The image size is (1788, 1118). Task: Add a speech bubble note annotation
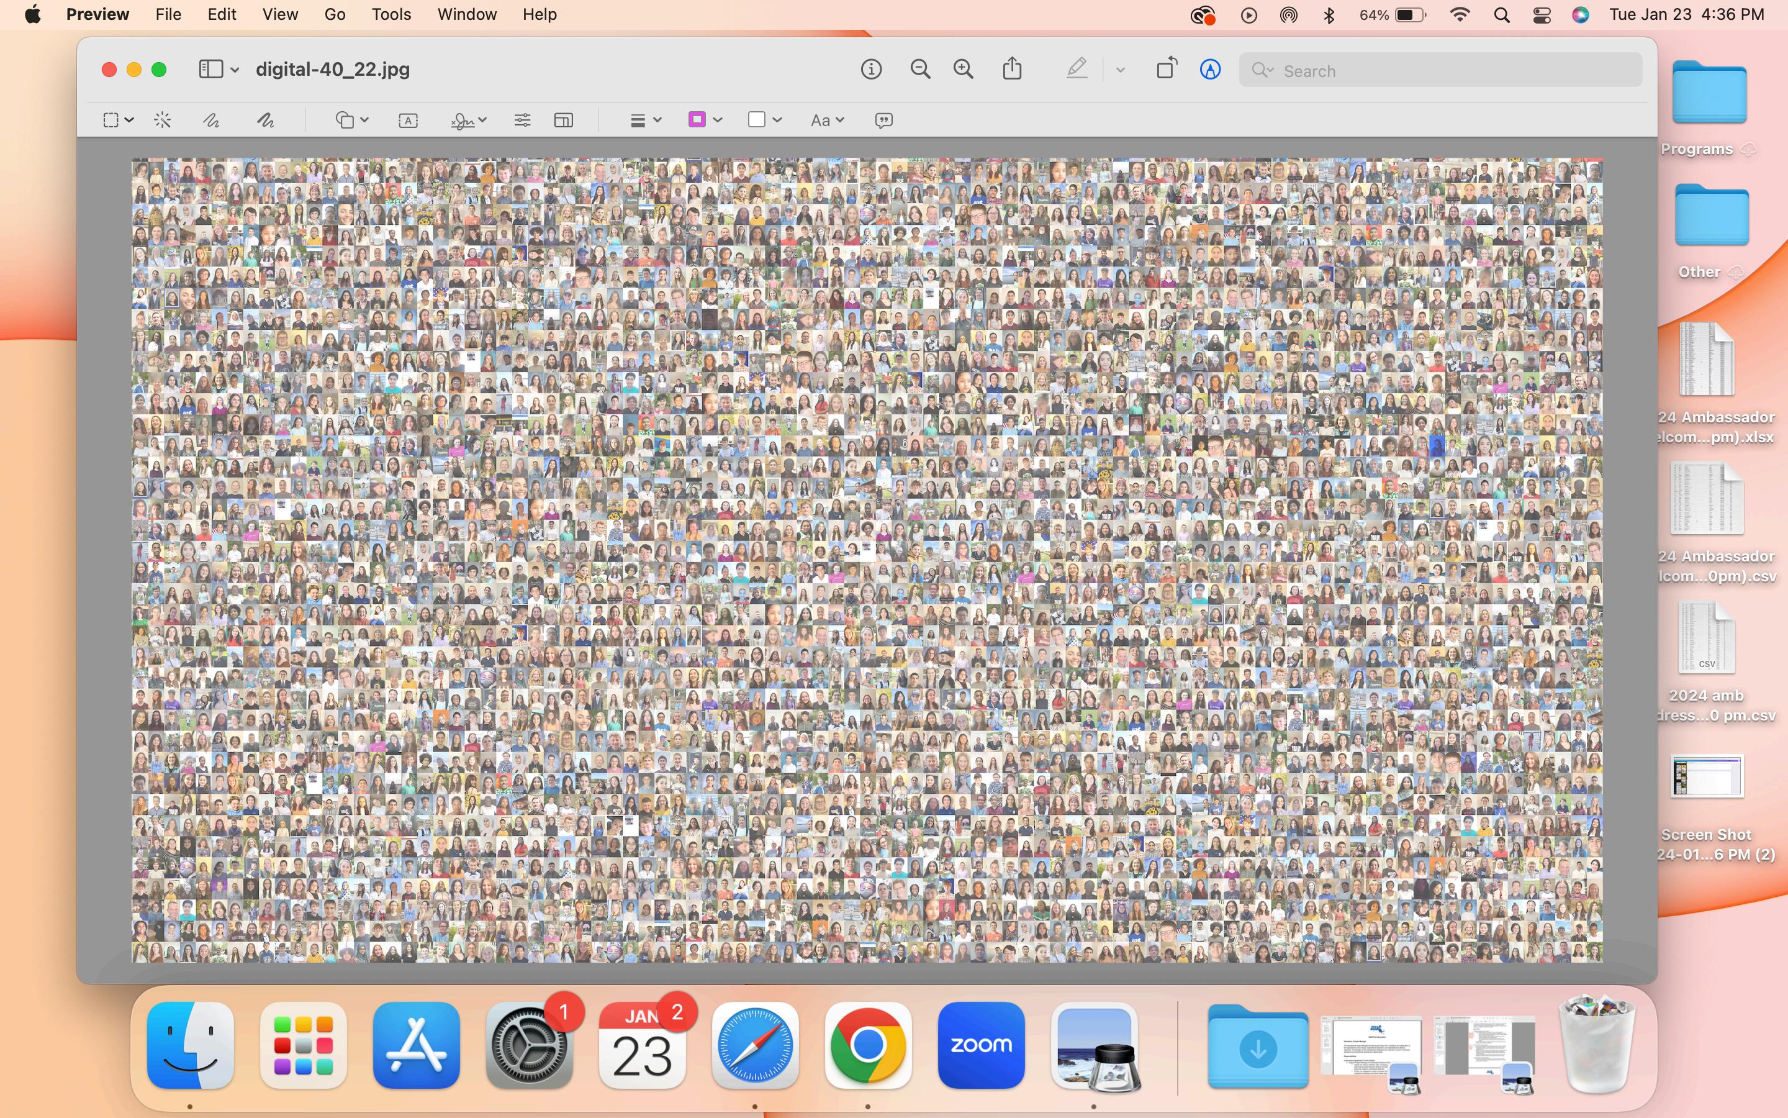(x=883, y=120)
